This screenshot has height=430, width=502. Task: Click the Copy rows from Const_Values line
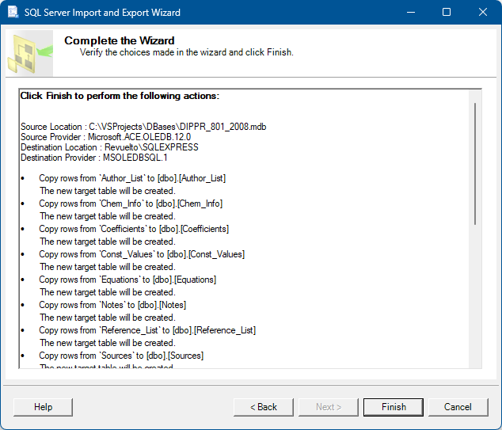coord(142,254)
